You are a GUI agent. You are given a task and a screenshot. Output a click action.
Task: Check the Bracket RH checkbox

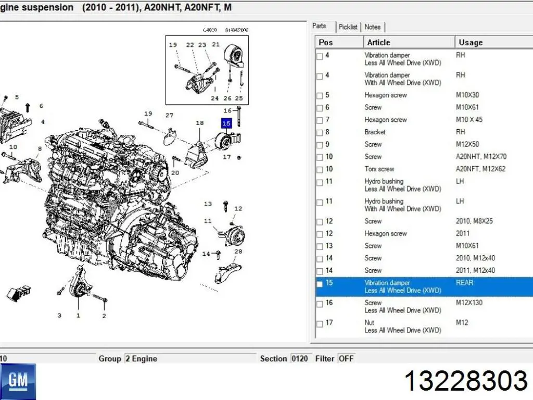320,133
